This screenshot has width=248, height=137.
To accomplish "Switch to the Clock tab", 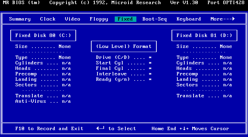I will pyautogui.click(x=48, y=19).
